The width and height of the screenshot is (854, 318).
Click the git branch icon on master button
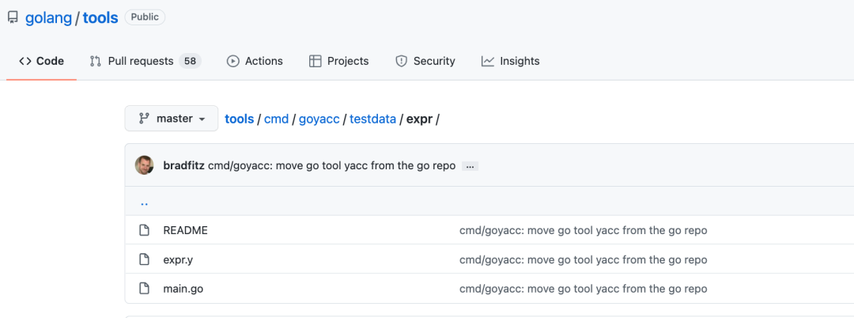pyautogui.click(x=144, y=119)
